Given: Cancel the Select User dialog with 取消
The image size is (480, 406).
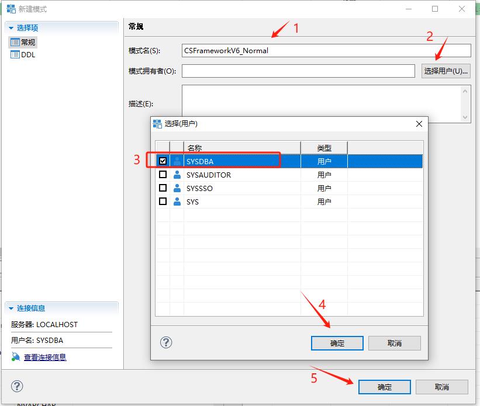Looking at the screenshot, I should click(x=395, y=343).
